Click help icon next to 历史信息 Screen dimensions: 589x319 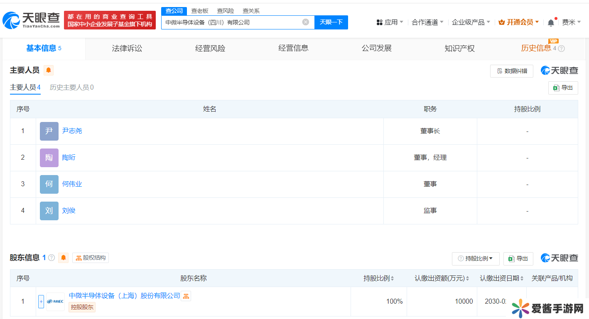(x=561, y=49)
